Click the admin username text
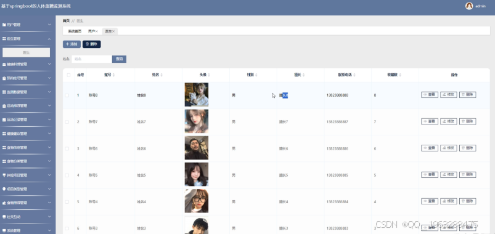This screenshot has width=495, height=234. click(480, 6)
